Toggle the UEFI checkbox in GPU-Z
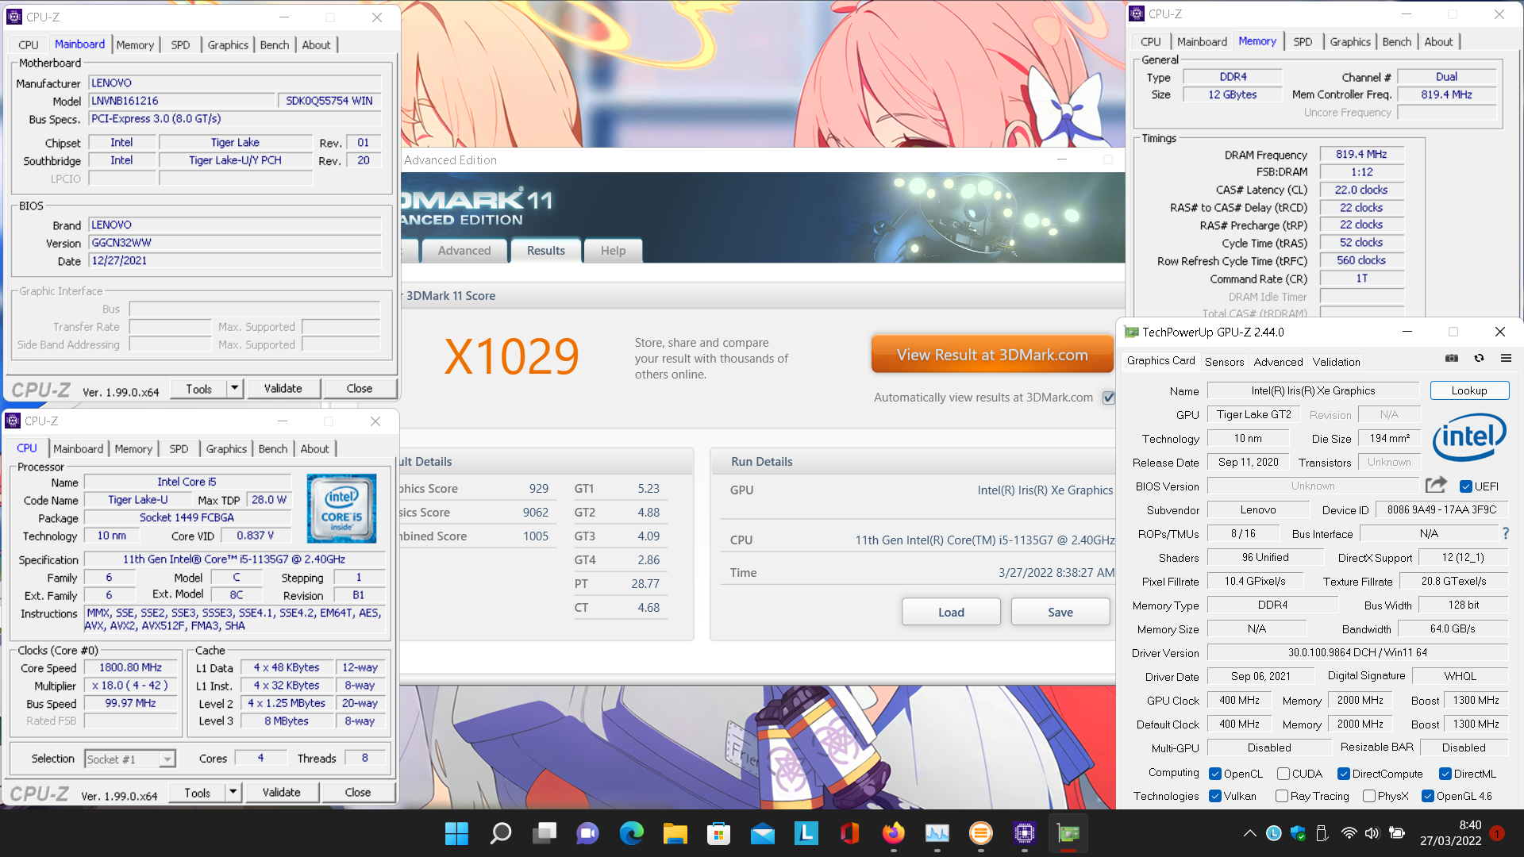This screenshot has height=857, width=1524. coord(1466,486)
